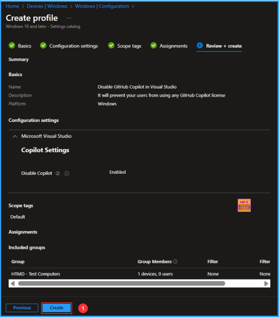Open the info icon beside Disable Copilot
Screen dimensions: 279x317
point(67,173)
